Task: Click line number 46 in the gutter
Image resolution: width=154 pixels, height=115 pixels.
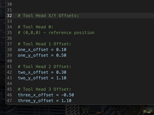Action: 9,95
